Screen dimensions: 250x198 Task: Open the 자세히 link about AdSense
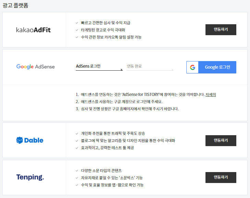[x=211, y=95]
